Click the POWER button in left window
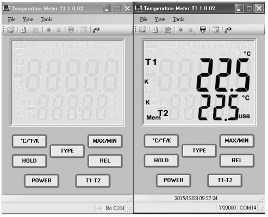This screenshot has height=217, width=268. 41,181
